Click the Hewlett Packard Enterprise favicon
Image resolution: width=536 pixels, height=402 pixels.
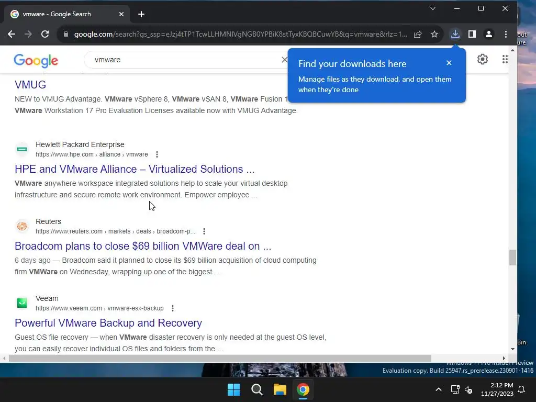tap(22, 149)
